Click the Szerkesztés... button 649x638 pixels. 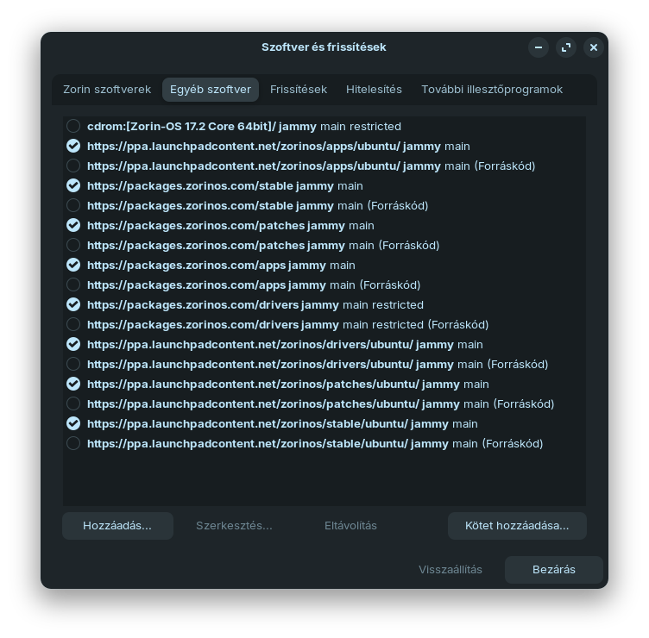(234, 526)
